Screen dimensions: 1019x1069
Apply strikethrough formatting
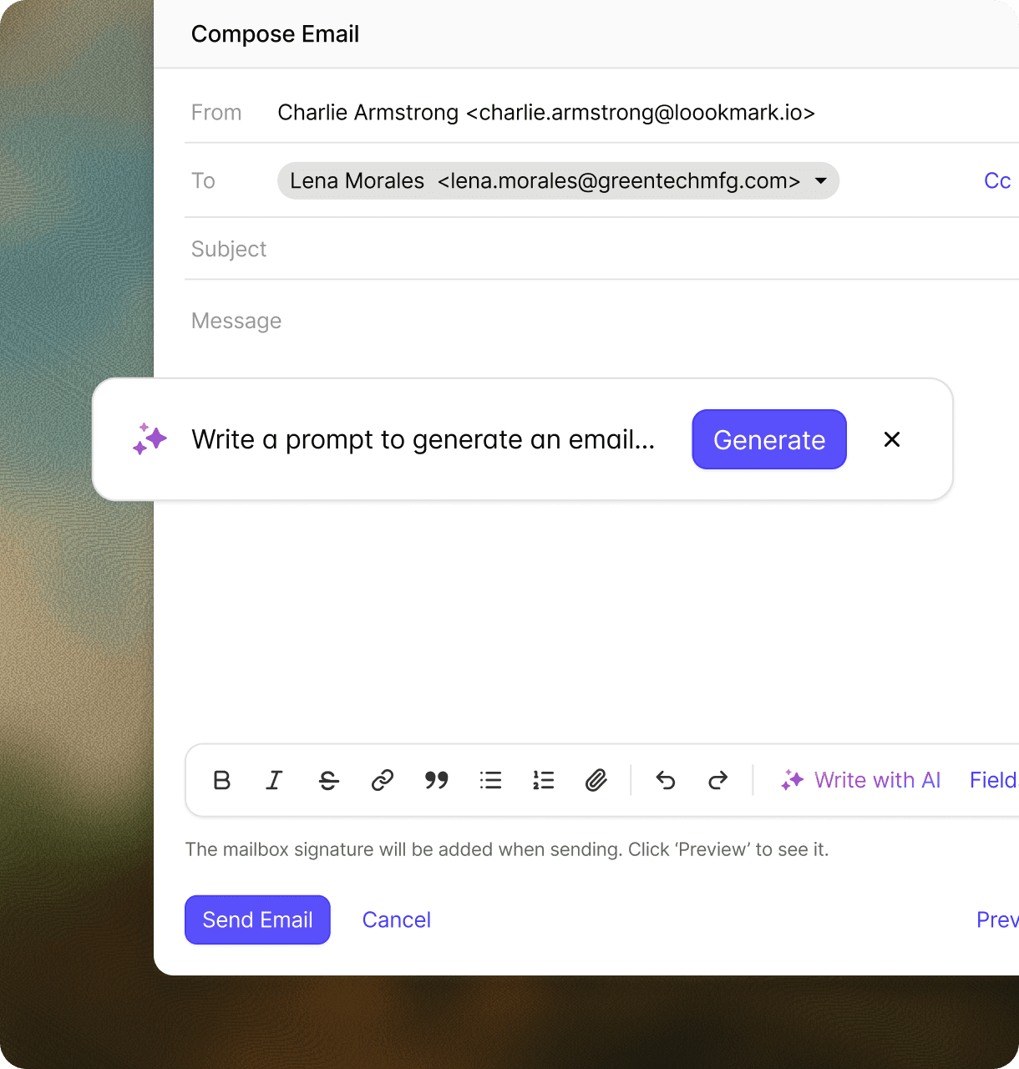click(328, 780)
